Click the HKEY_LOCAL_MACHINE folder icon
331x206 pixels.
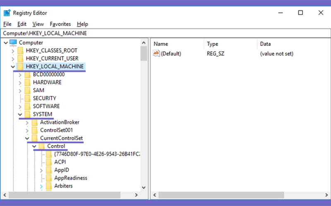point(20,66)
